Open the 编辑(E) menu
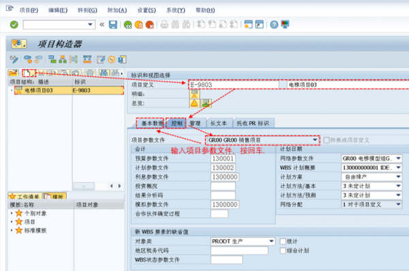This screenshot has height=271, width=409. click(58, 10)
